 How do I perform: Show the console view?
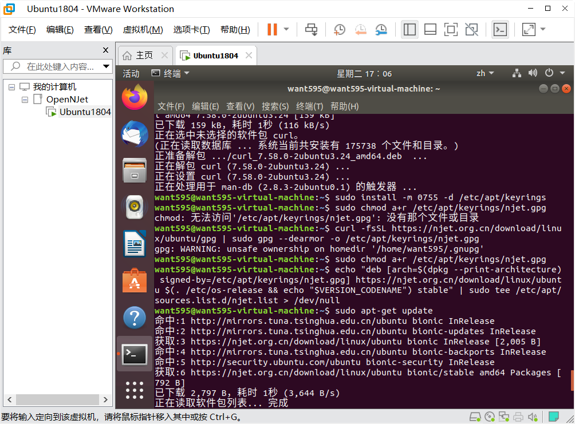(500, 29)
